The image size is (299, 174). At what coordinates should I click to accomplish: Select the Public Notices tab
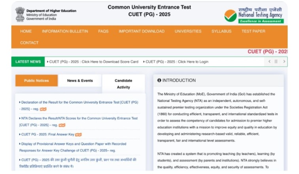(36, 80)
